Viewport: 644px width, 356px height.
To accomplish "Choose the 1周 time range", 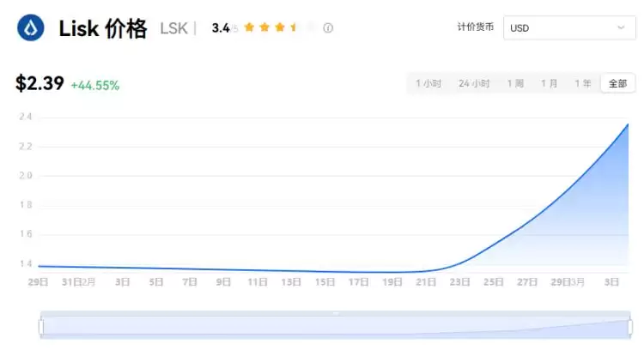I will [515, 83].
